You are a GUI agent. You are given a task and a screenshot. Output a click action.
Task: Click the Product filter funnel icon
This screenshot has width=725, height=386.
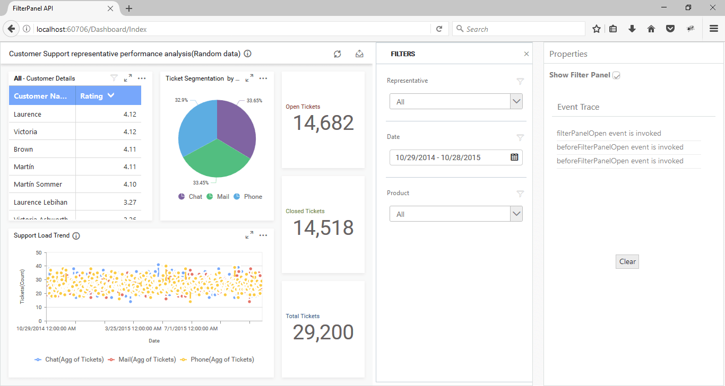click(520, 194)
